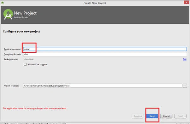
Task: Click the Previous button
Action: coord(138,116)
